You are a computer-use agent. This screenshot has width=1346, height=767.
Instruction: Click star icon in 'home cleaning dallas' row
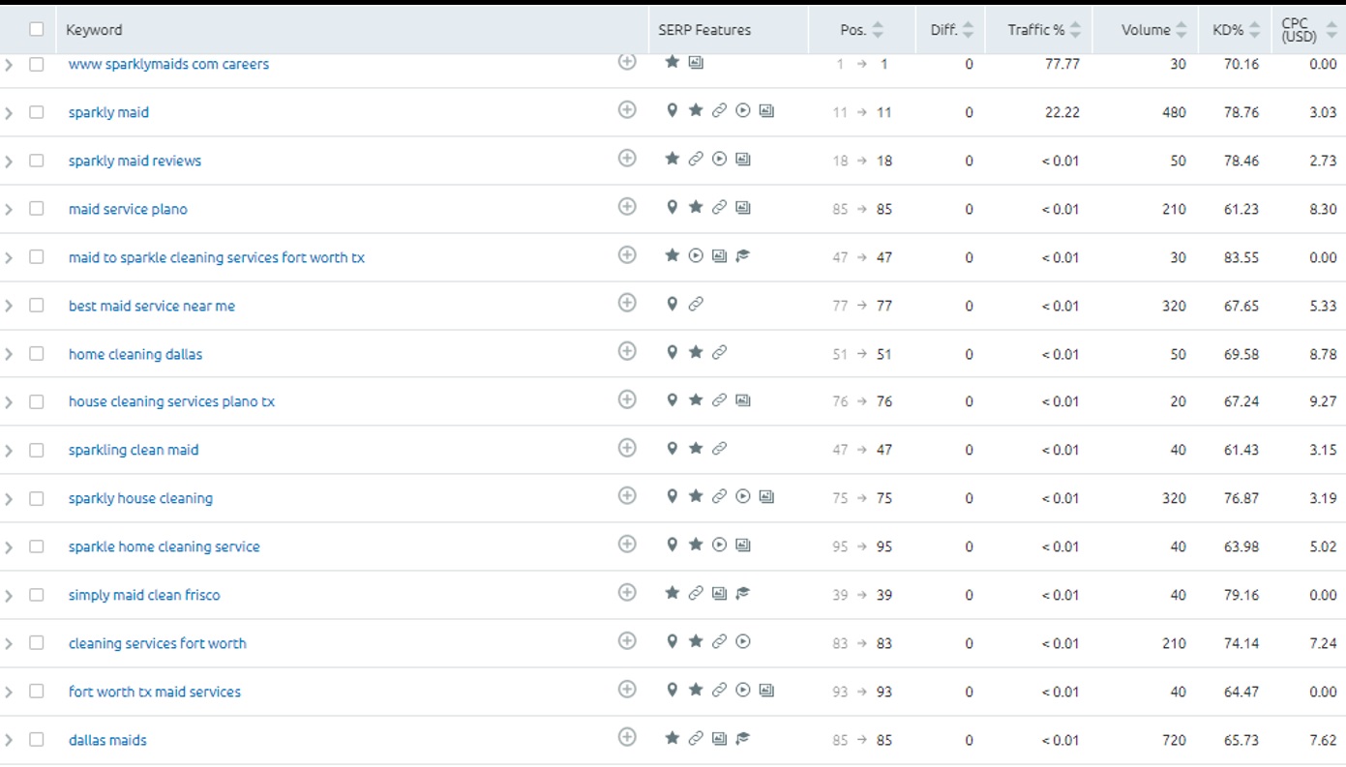(x=696, y=352)
